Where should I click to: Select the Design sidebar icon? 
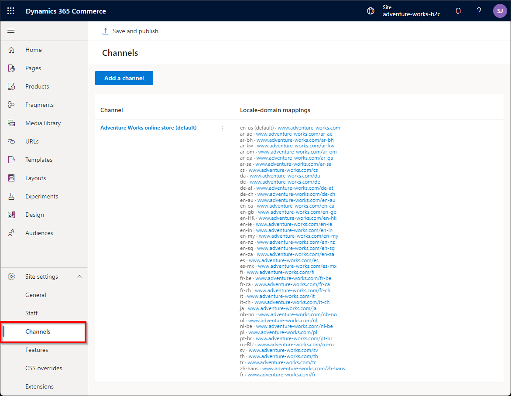coord(12,215)
